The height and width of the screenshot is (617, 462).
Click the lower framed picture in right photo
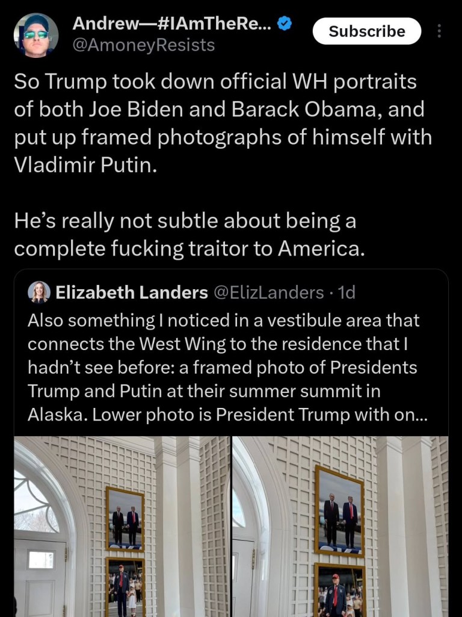339,590
